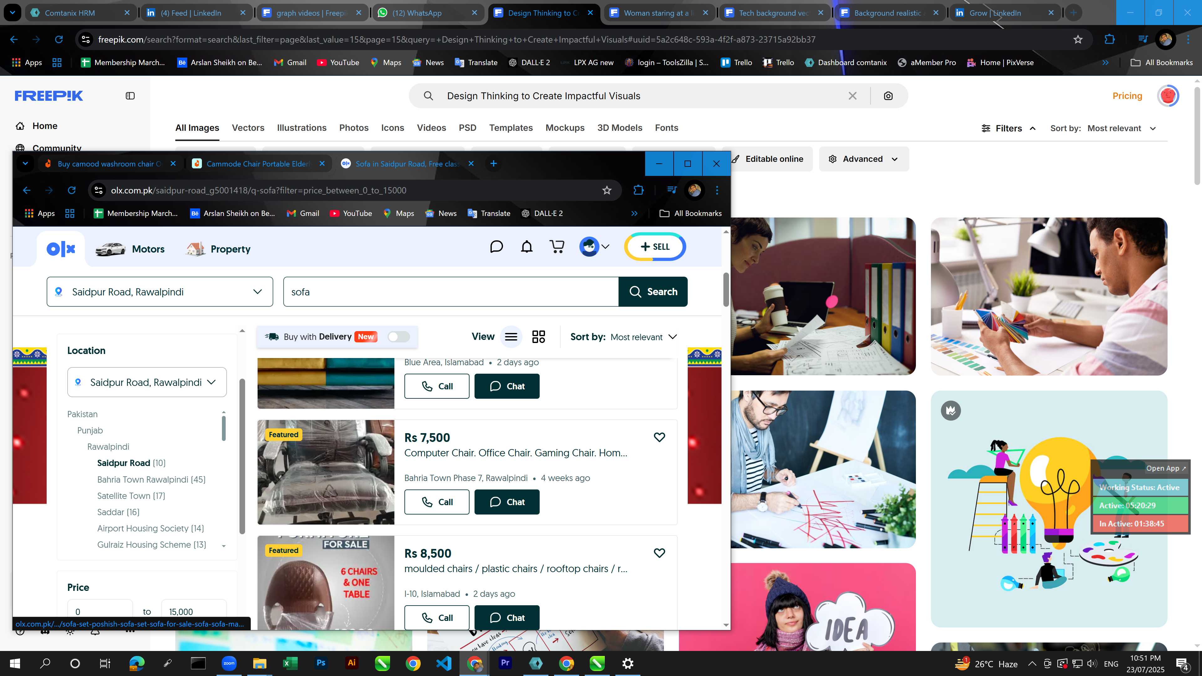Open Chrome menu in OLX window
Image resolution: width=1202 pixels, height=676 pixels.
coord(717,190)
